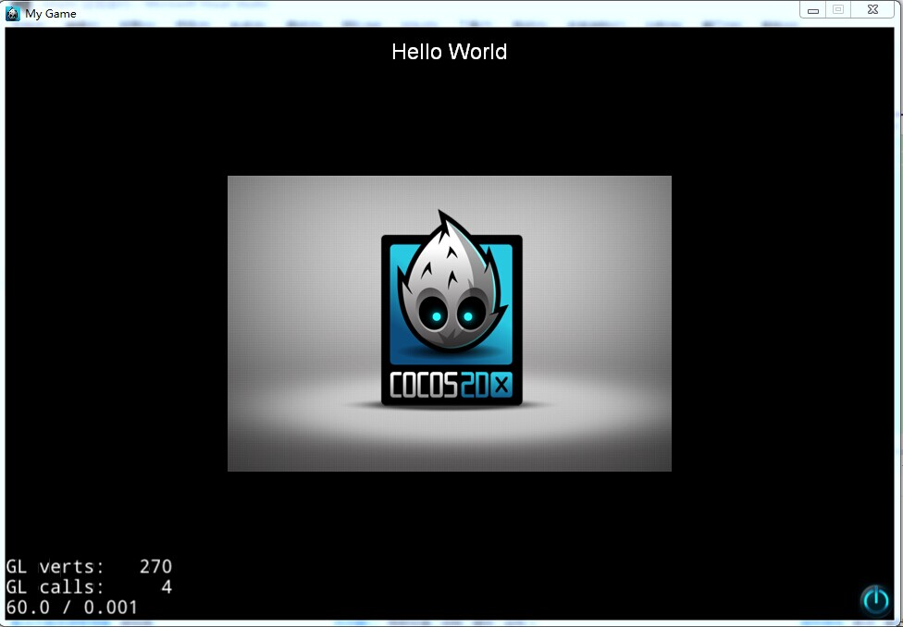
Task: Click the disabled maximize window button
Action: 838,10
